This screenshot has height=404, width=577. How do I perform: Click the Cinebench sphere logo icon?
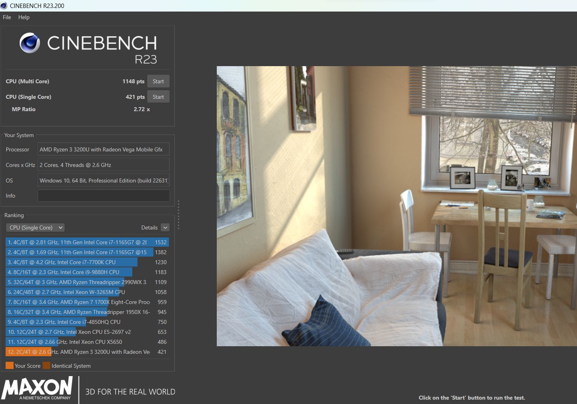coord(30,43)
